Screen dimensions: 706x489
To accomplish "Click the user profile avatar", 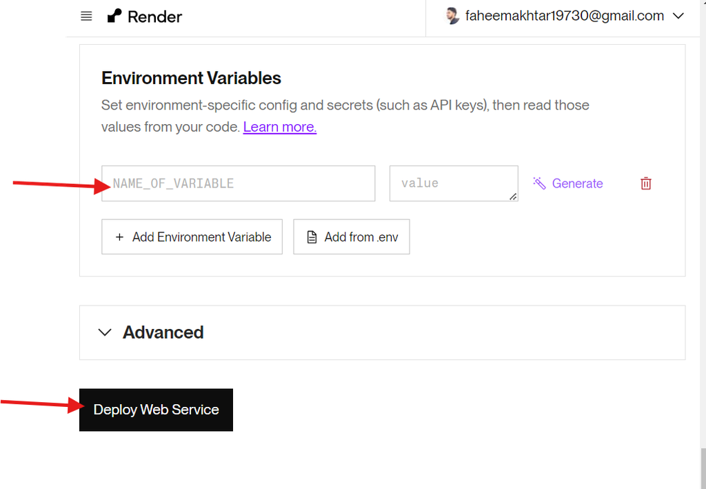I will pyautogui.click(x=453, y=16).
